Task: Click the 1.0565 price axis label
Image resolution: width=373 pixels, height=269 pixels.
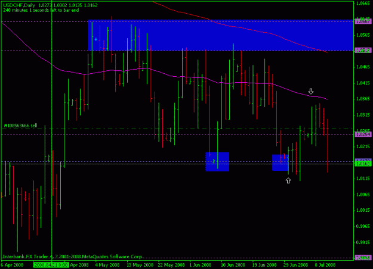Action: (363, 35)
